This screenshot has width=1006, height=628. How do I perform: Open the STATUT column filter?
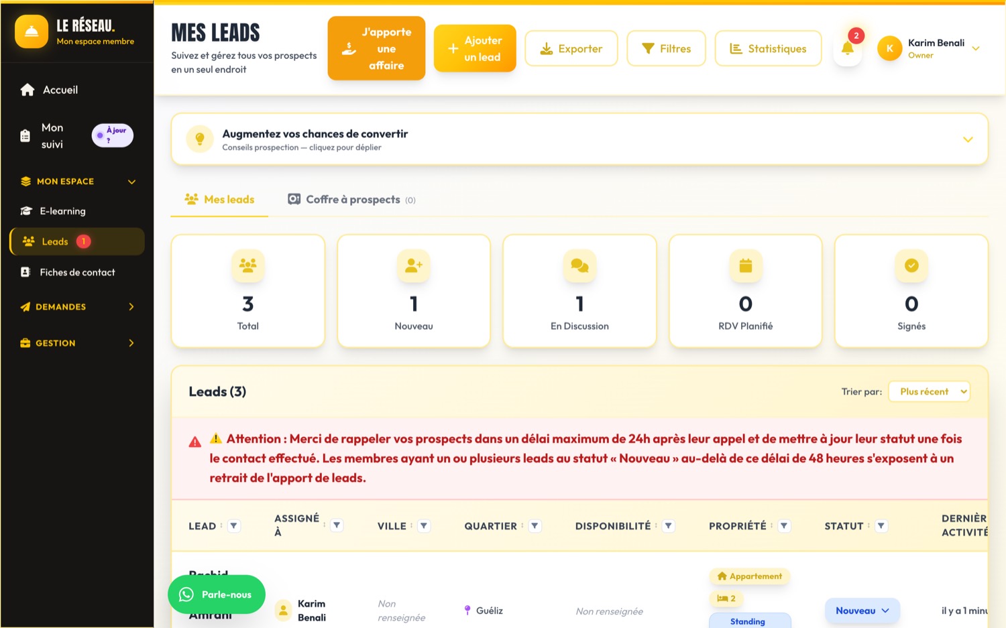(x=881, y=526)
